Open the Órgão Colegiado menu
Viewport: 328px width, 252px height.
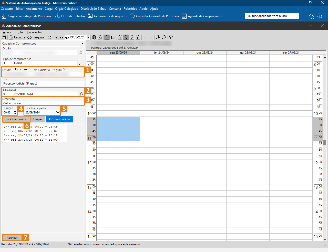click(x=67, y=9)
